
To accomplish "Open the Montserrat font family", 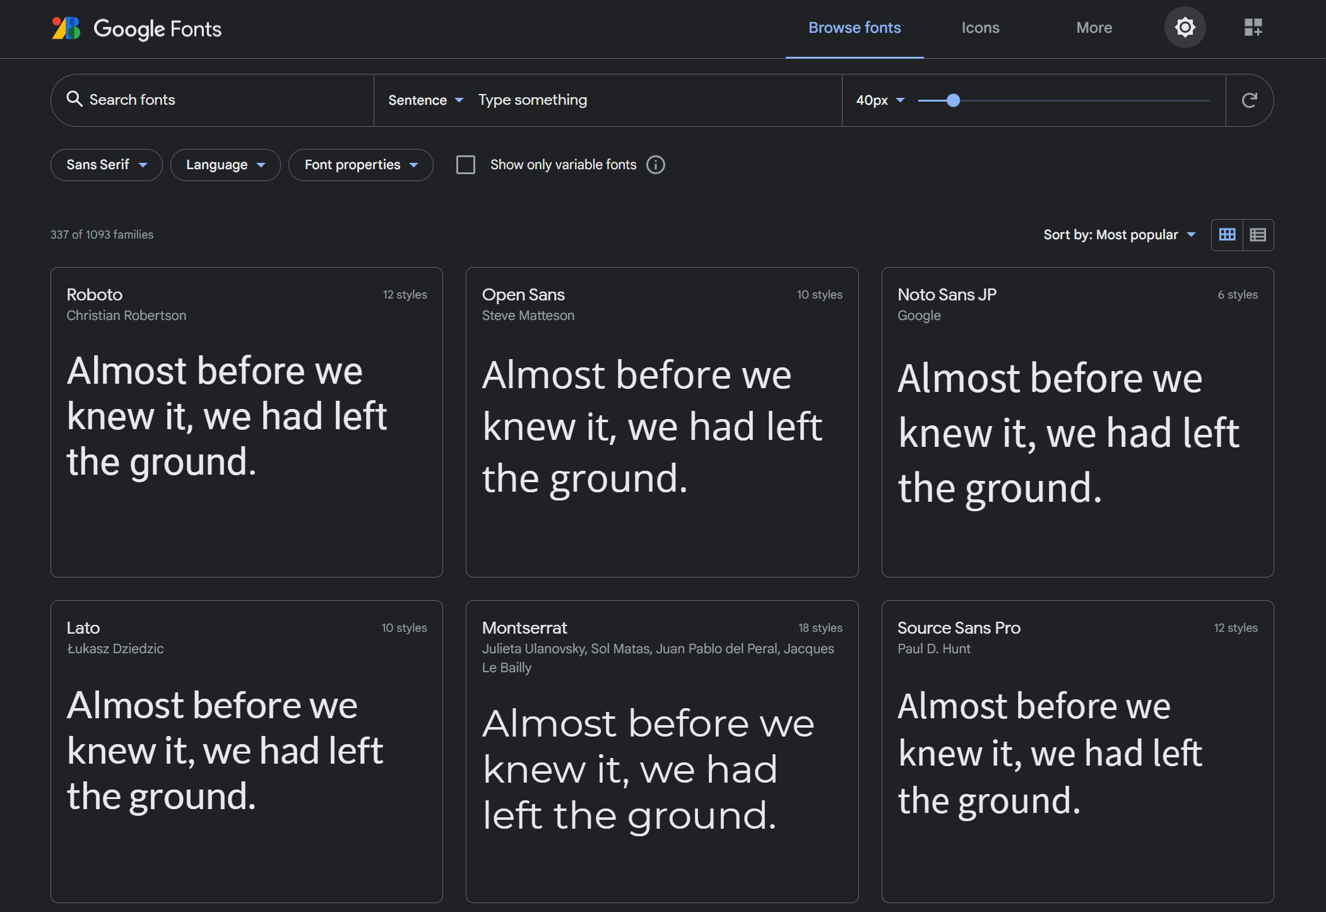I will [x=524, y=628].
